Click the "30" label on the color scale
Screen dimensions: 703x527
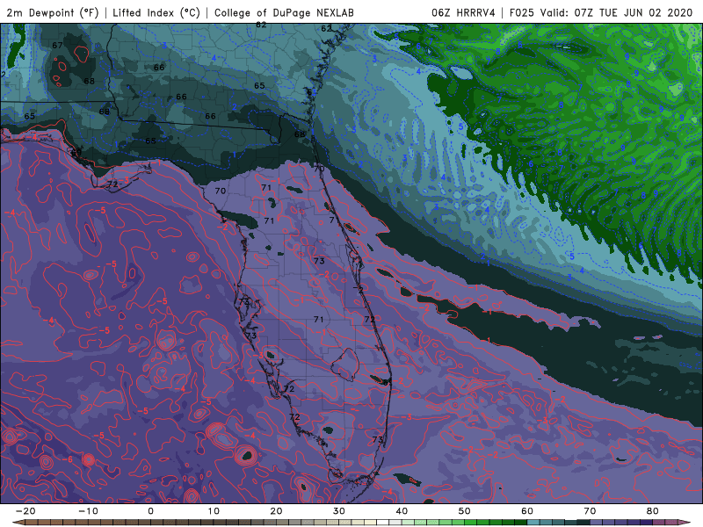[x=339, y=511]
